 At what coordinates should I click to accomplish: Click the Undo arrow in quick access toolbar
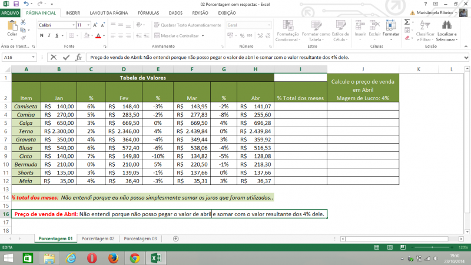(x=26, y=4)
